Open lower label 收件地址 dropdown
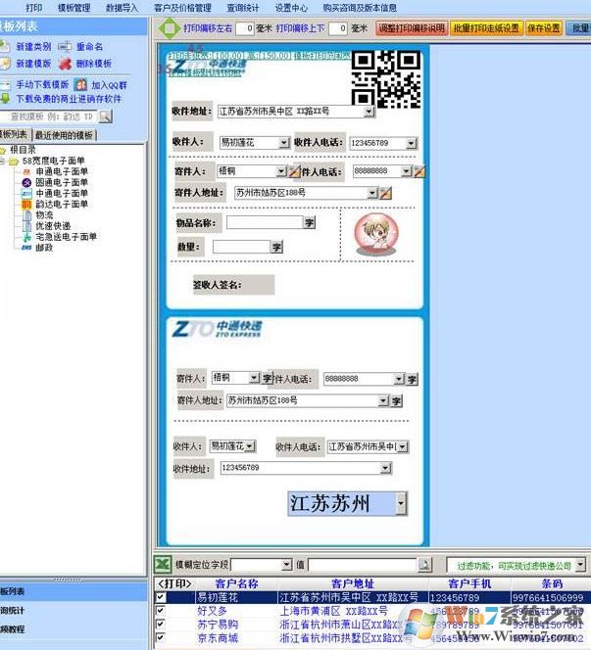The height and width of the screenshot is (650, 591). point(385,468)
